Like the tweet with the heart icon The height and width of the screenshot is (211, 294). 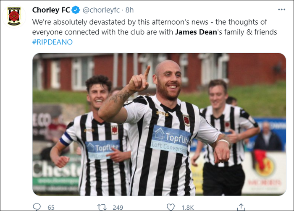pos(171,207)
